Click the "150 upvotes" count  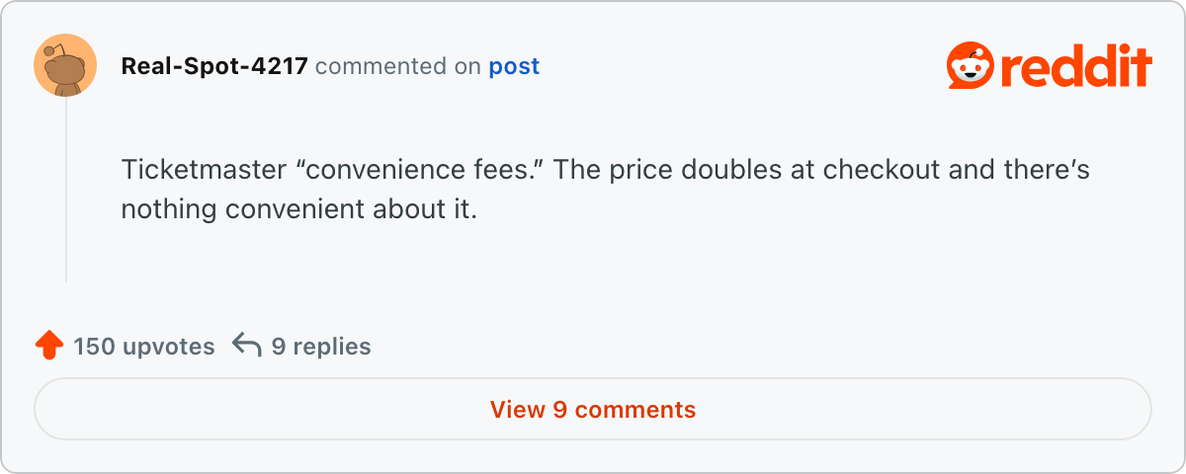[143, 347]
